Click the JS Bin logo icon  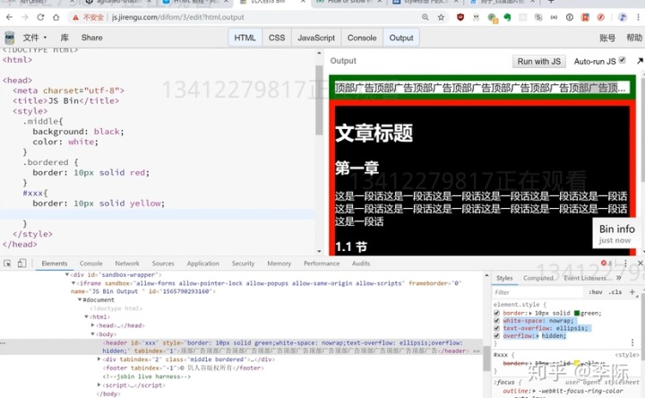pos(10,38)
